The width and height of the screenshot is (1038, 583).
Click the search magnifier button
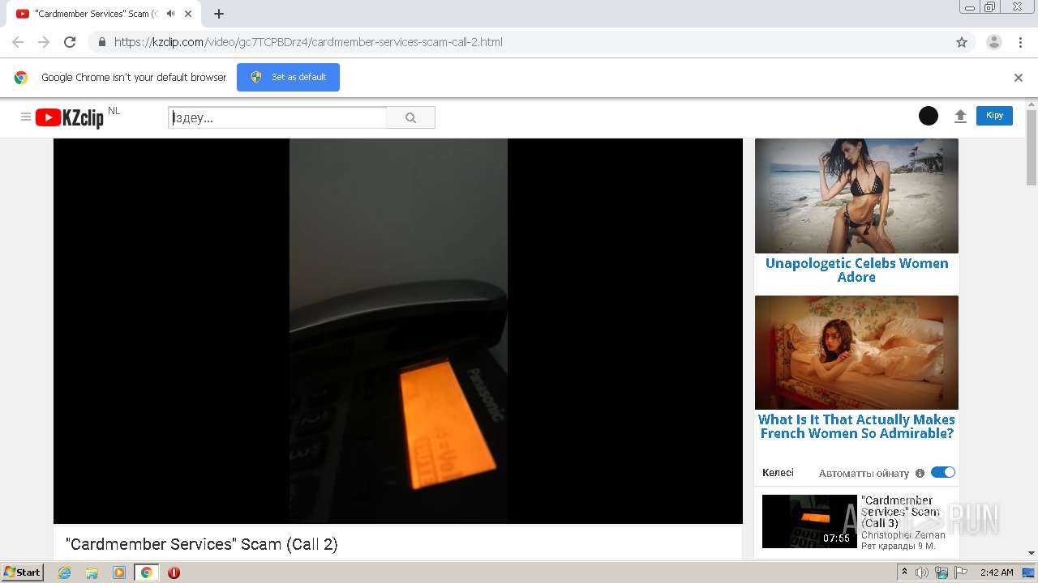[x=410, y=117]
